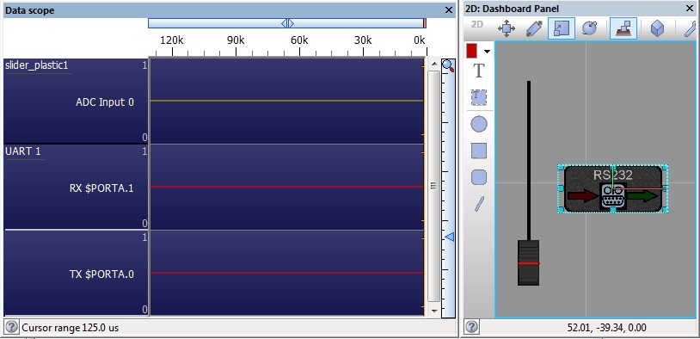Select the RS232 component on dashboard
The width and height of the screenshot is (700, 339).
[x=612, y=188]
